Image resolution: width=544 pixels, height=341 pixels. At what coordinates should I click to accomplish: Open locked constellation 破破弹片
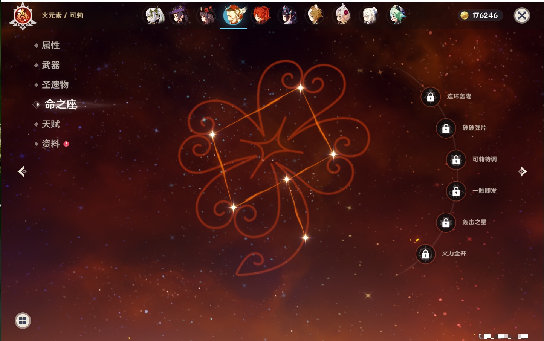[446, 128]
